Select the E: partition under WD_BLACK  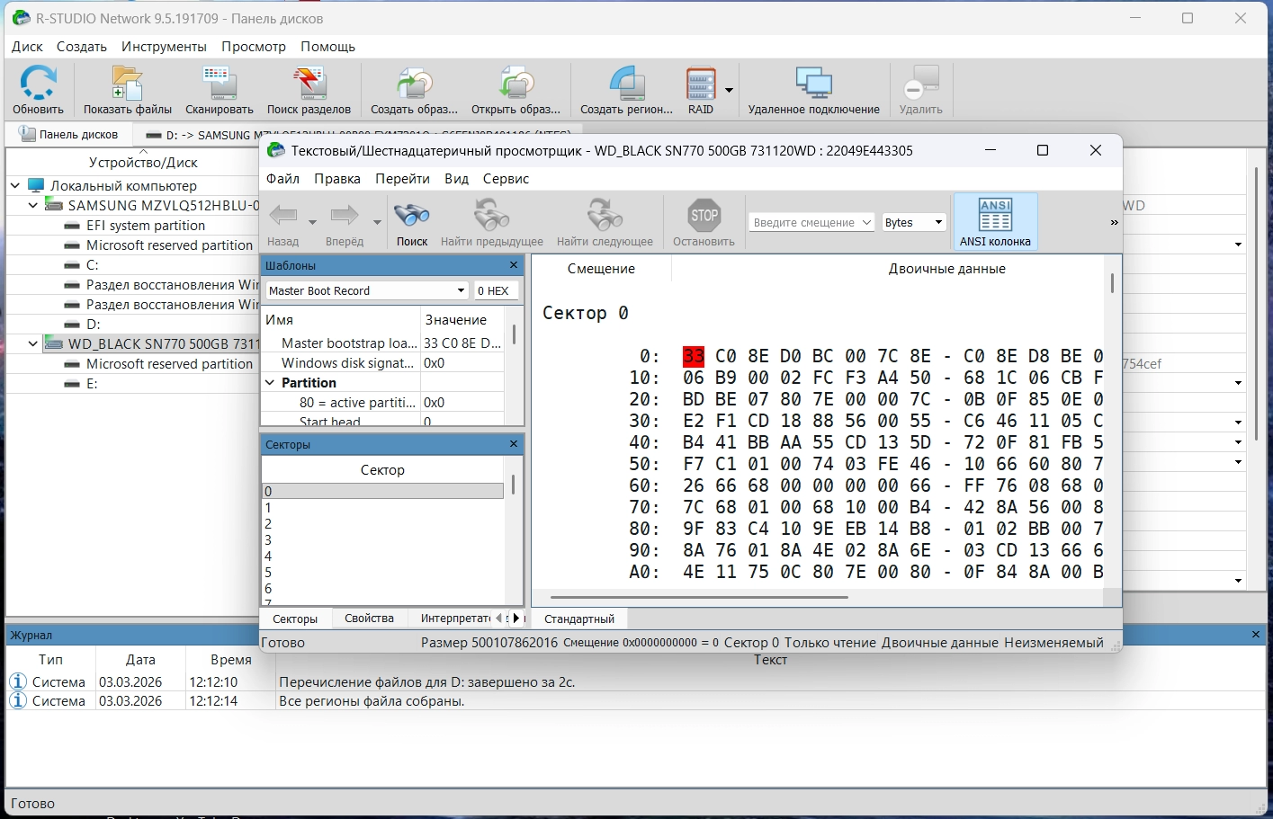point(92,384)
